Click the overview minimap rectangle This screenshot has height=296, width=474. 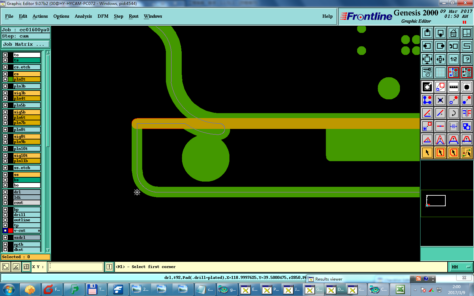click(436, 201)
